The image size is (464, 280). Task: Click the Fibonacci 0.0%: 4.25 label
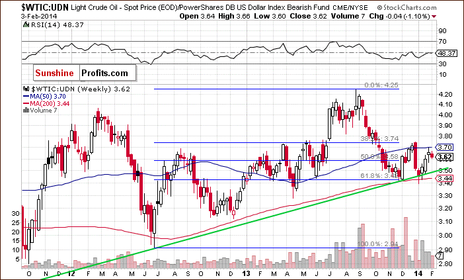point(381,85)
